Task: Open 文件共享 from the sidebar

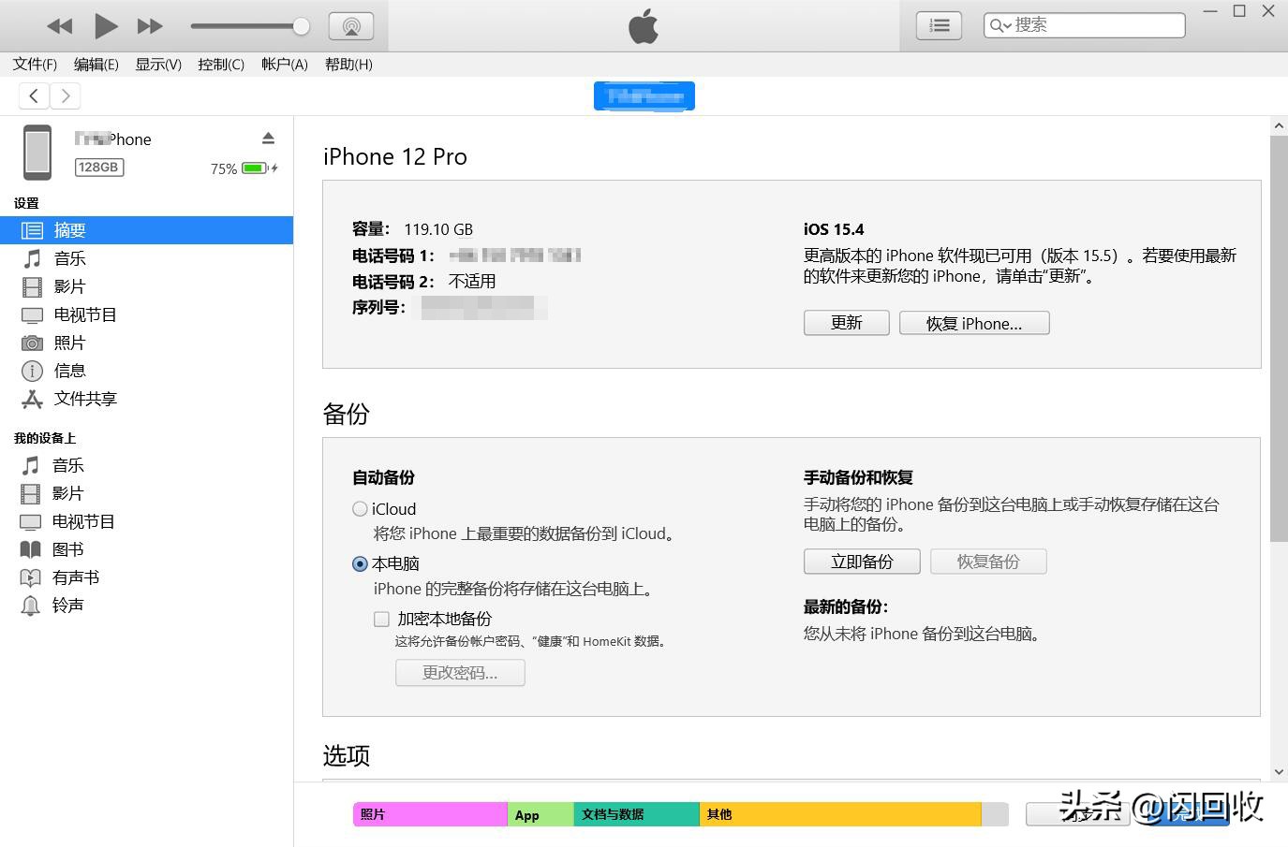Action: [85, 398]
